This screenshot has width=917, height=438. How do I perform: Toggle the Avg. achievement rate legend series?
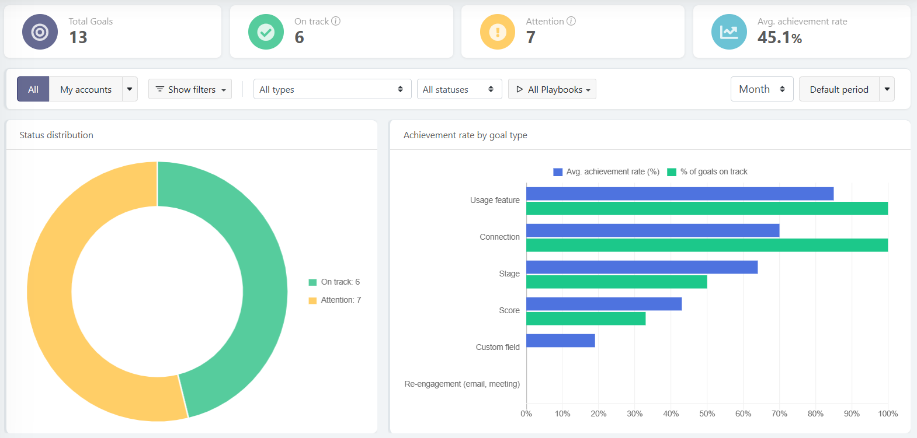pyautogui.click(x=606, y=171)
